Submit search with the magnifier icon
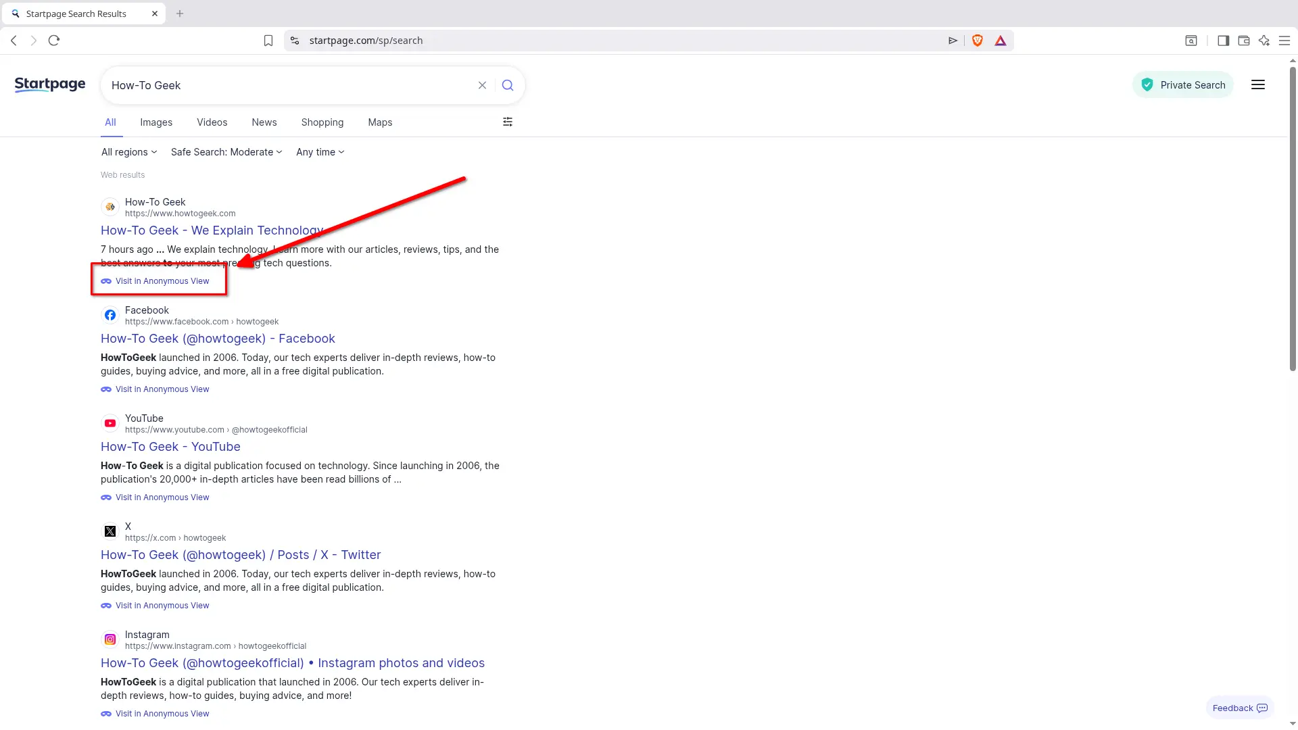Screen dimensions: 1298x730 point(508,85)
